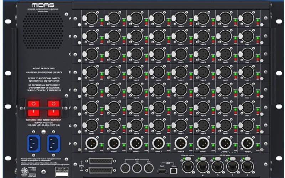Click row D input 7 XLR socket
Viewport: 285px width, 178px height.
[x=114, y=72]
